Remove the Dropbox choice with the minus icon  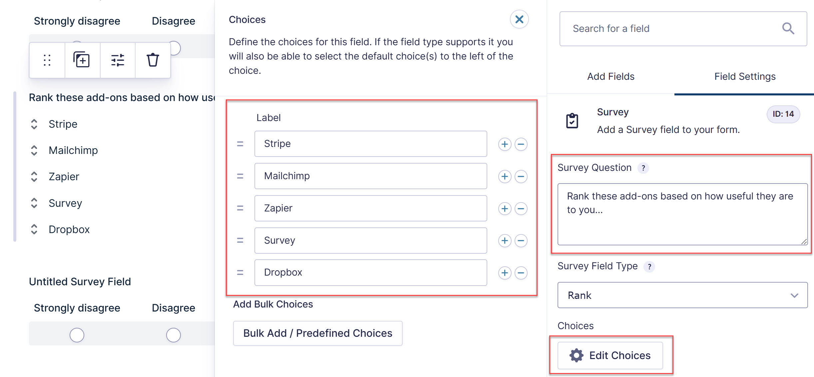[x=521, y=273]
